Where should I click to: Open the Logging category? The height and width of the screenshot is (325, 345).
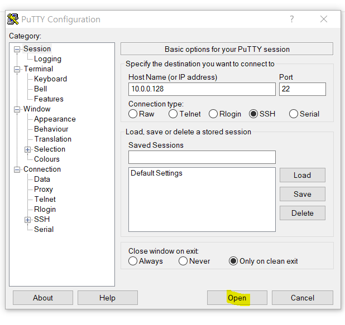point(47,59)
